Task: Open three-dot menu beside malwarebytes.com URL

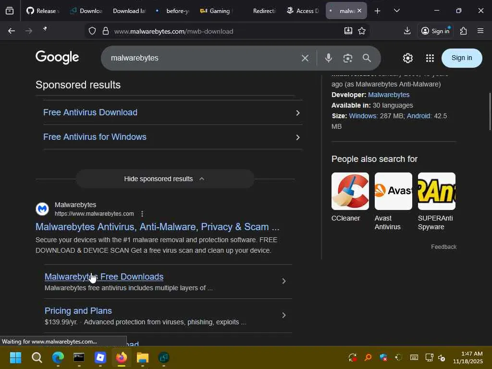Action: (x=142, y=214)
